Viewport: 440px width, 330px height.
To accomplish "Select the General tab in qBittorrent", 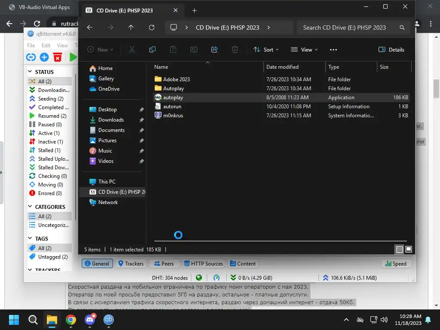I will point(97,263).
